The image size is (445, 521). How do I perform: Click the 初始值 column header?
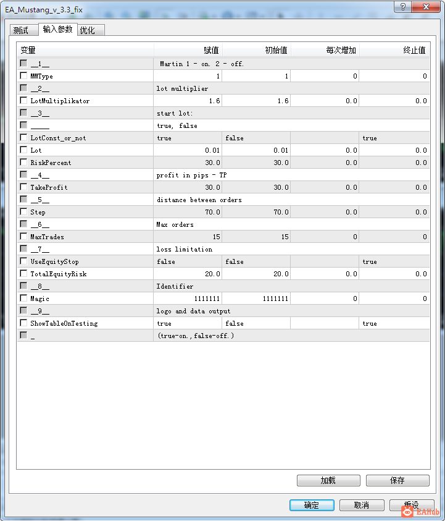257,50
